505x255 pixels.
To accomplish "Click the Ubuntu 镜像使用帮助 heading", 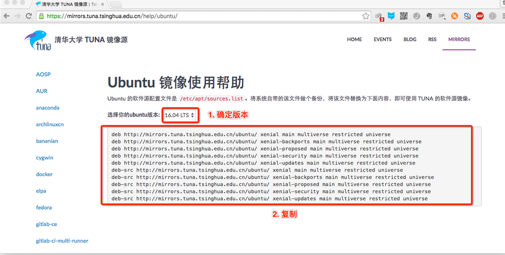I will coord(175,83).
